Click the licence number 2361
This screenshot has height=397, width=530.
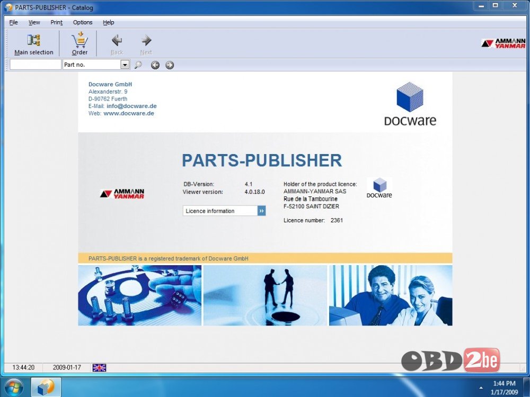click(x=337, y=220)
